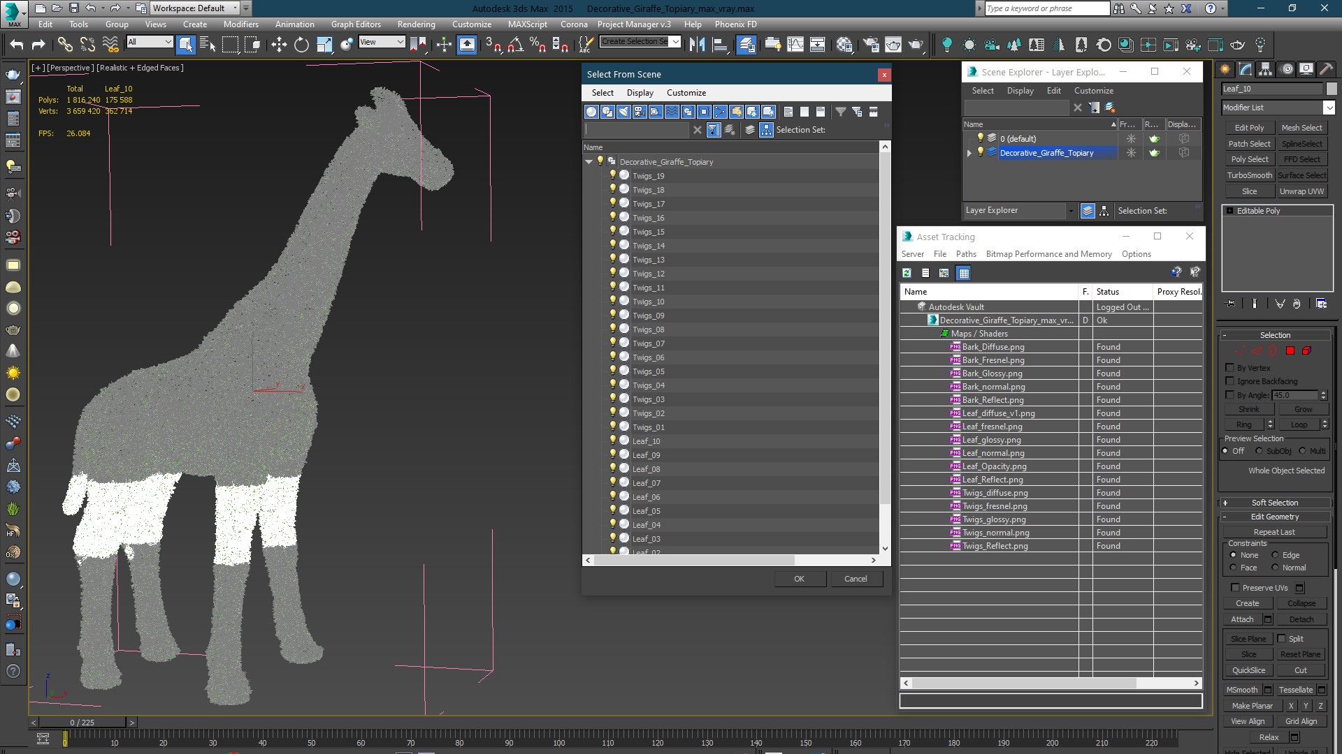Select the Face constraint radio button
The image size is (1342, 754).
point(1233,568)
